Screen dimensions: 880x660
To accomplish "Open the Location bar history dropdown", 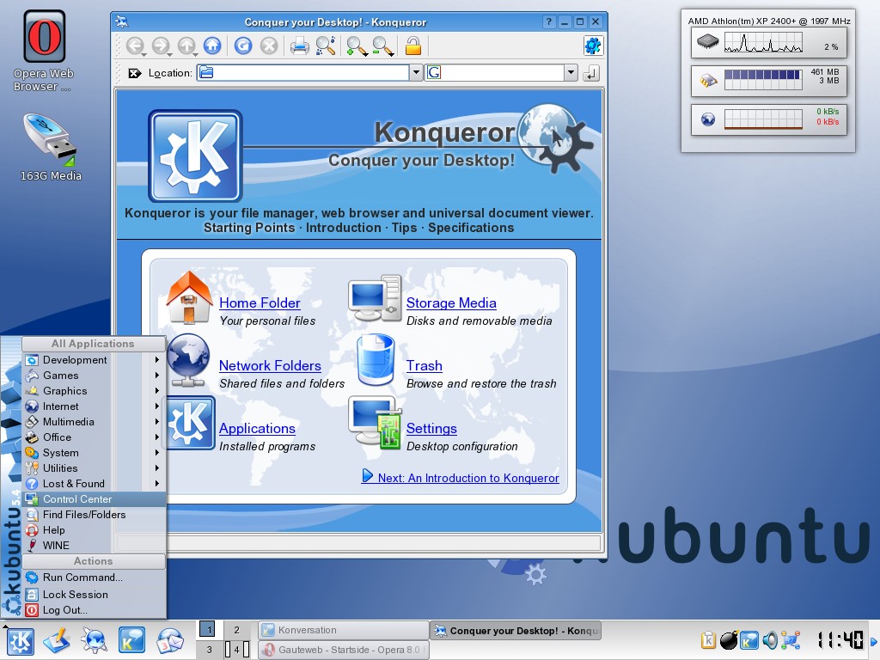I will tap(416, 72).
